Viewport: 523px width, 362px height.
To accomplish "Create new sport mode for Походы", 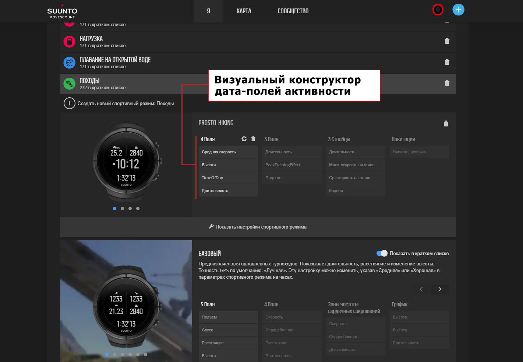I will [119, 104].
